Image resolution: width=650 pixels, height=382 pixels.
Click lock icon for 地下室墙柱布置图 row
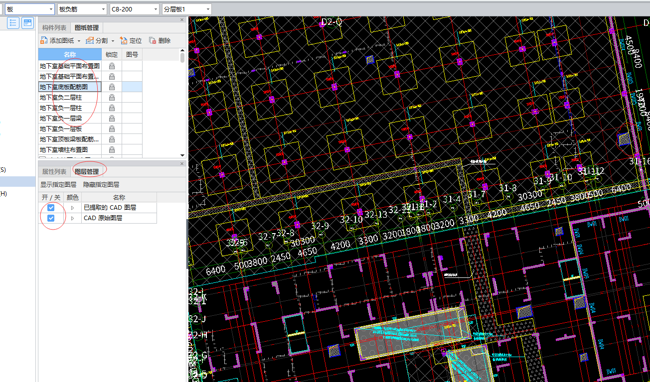point(112,149)
